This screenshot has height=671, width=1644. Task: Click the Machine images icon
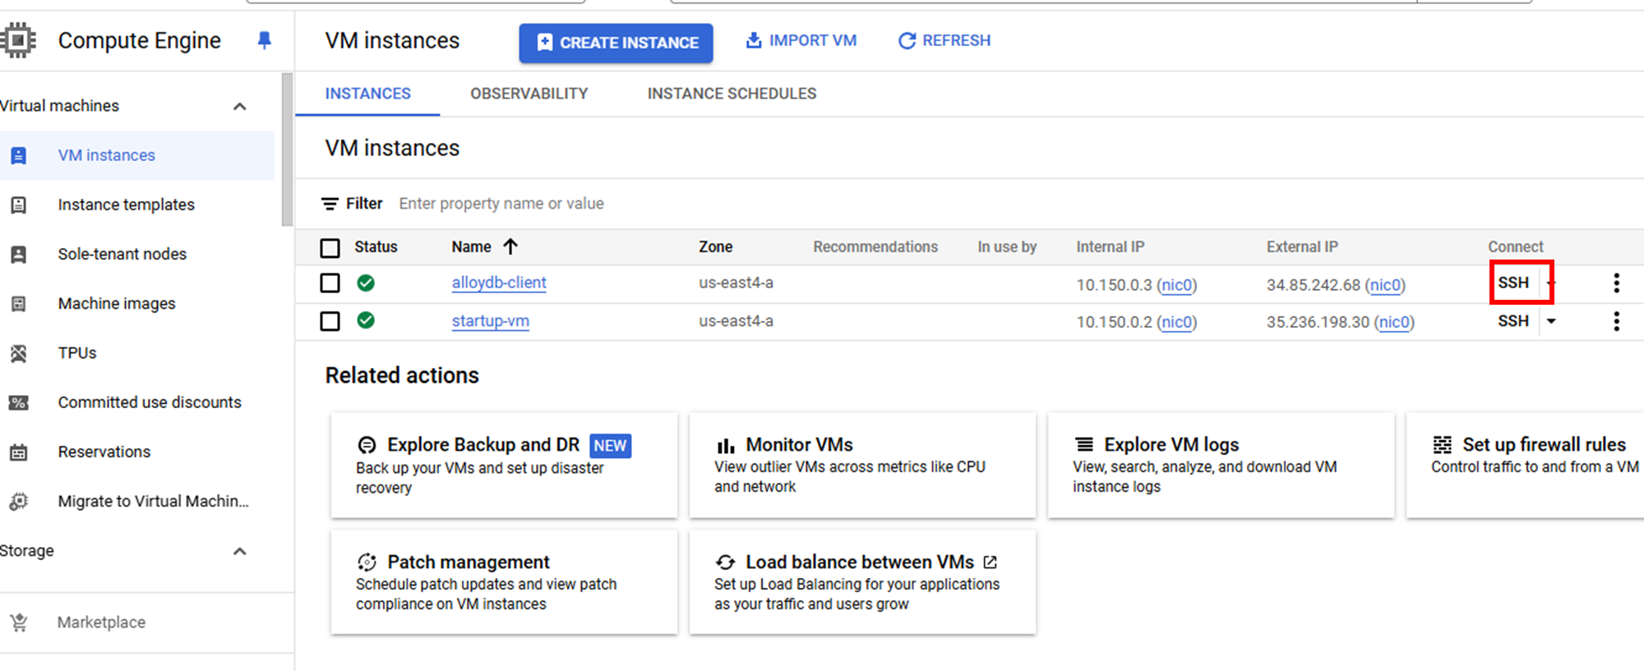point(18,304)
